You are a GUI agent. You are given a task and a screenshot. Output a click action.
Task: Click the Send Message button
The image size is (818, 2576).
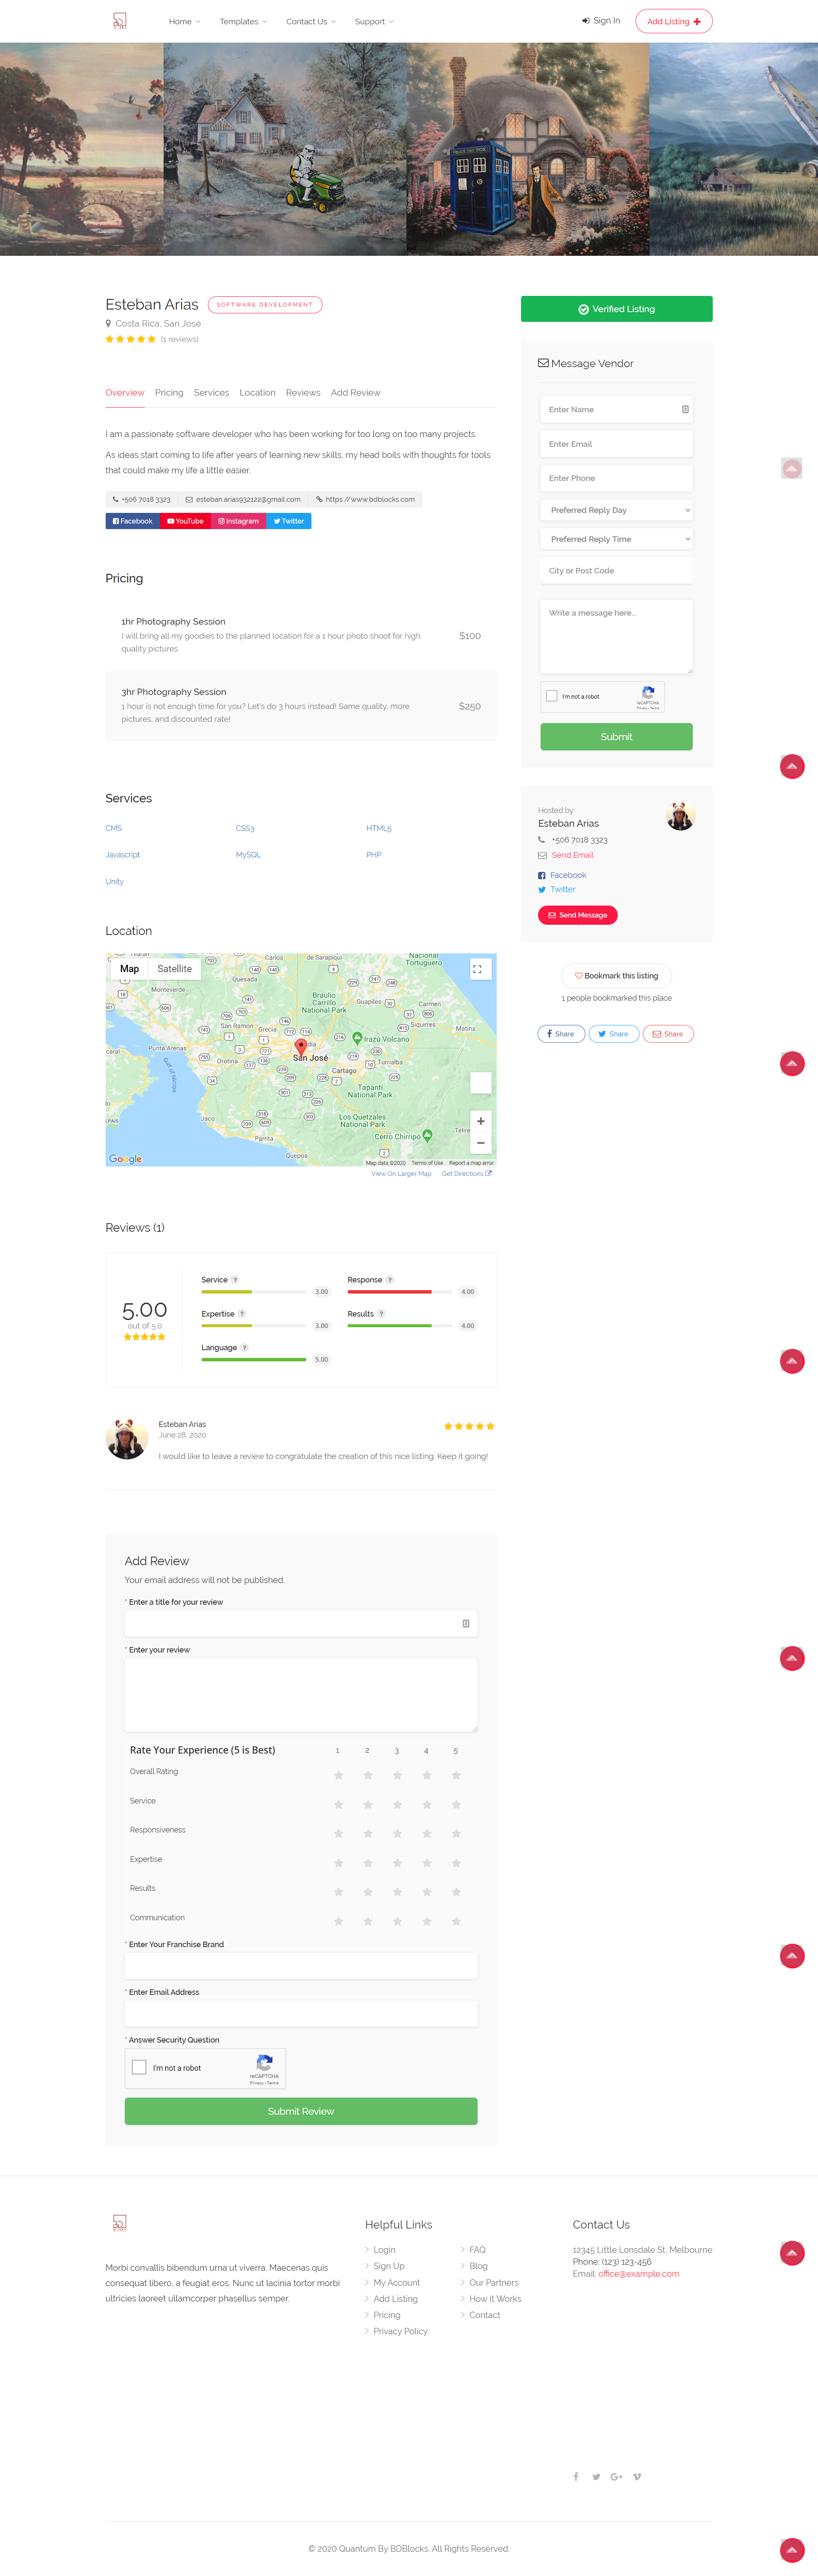click(577, 915)
